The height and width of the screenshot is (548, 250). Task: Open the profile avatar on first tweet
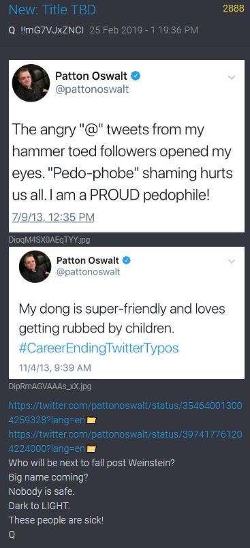[31, 83]
